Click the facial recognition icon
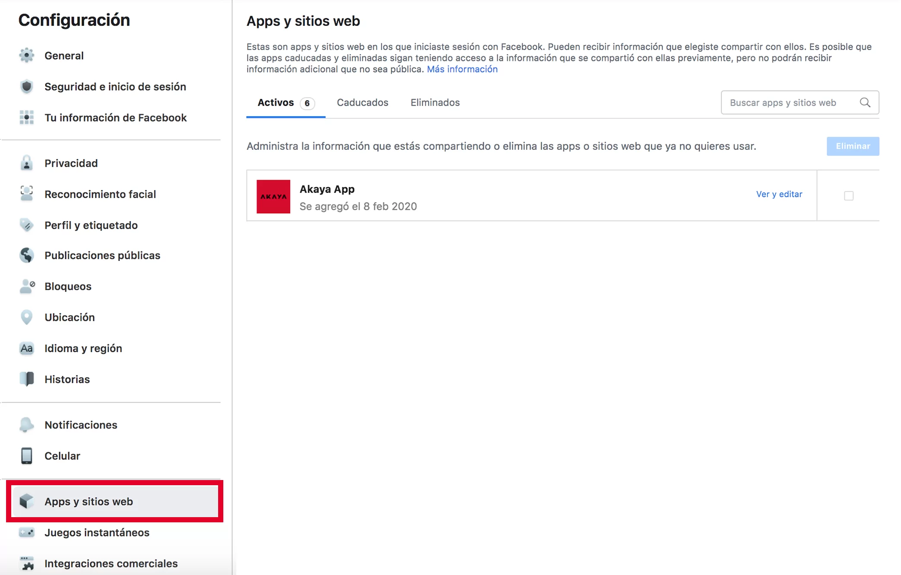 26,194
